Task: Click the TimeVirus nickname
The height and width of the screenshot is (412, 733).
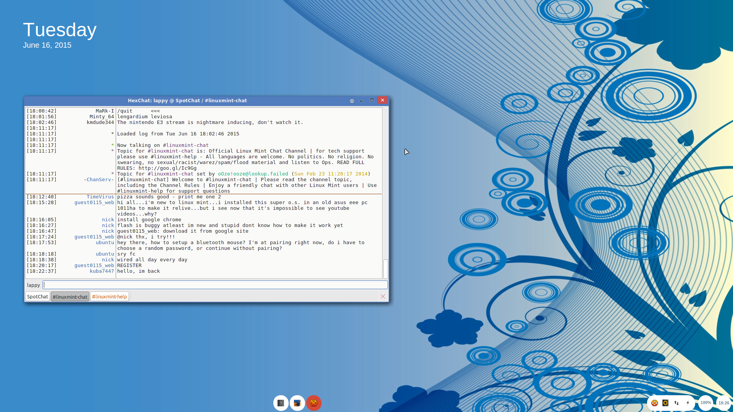Action: [x=100, y=197]
